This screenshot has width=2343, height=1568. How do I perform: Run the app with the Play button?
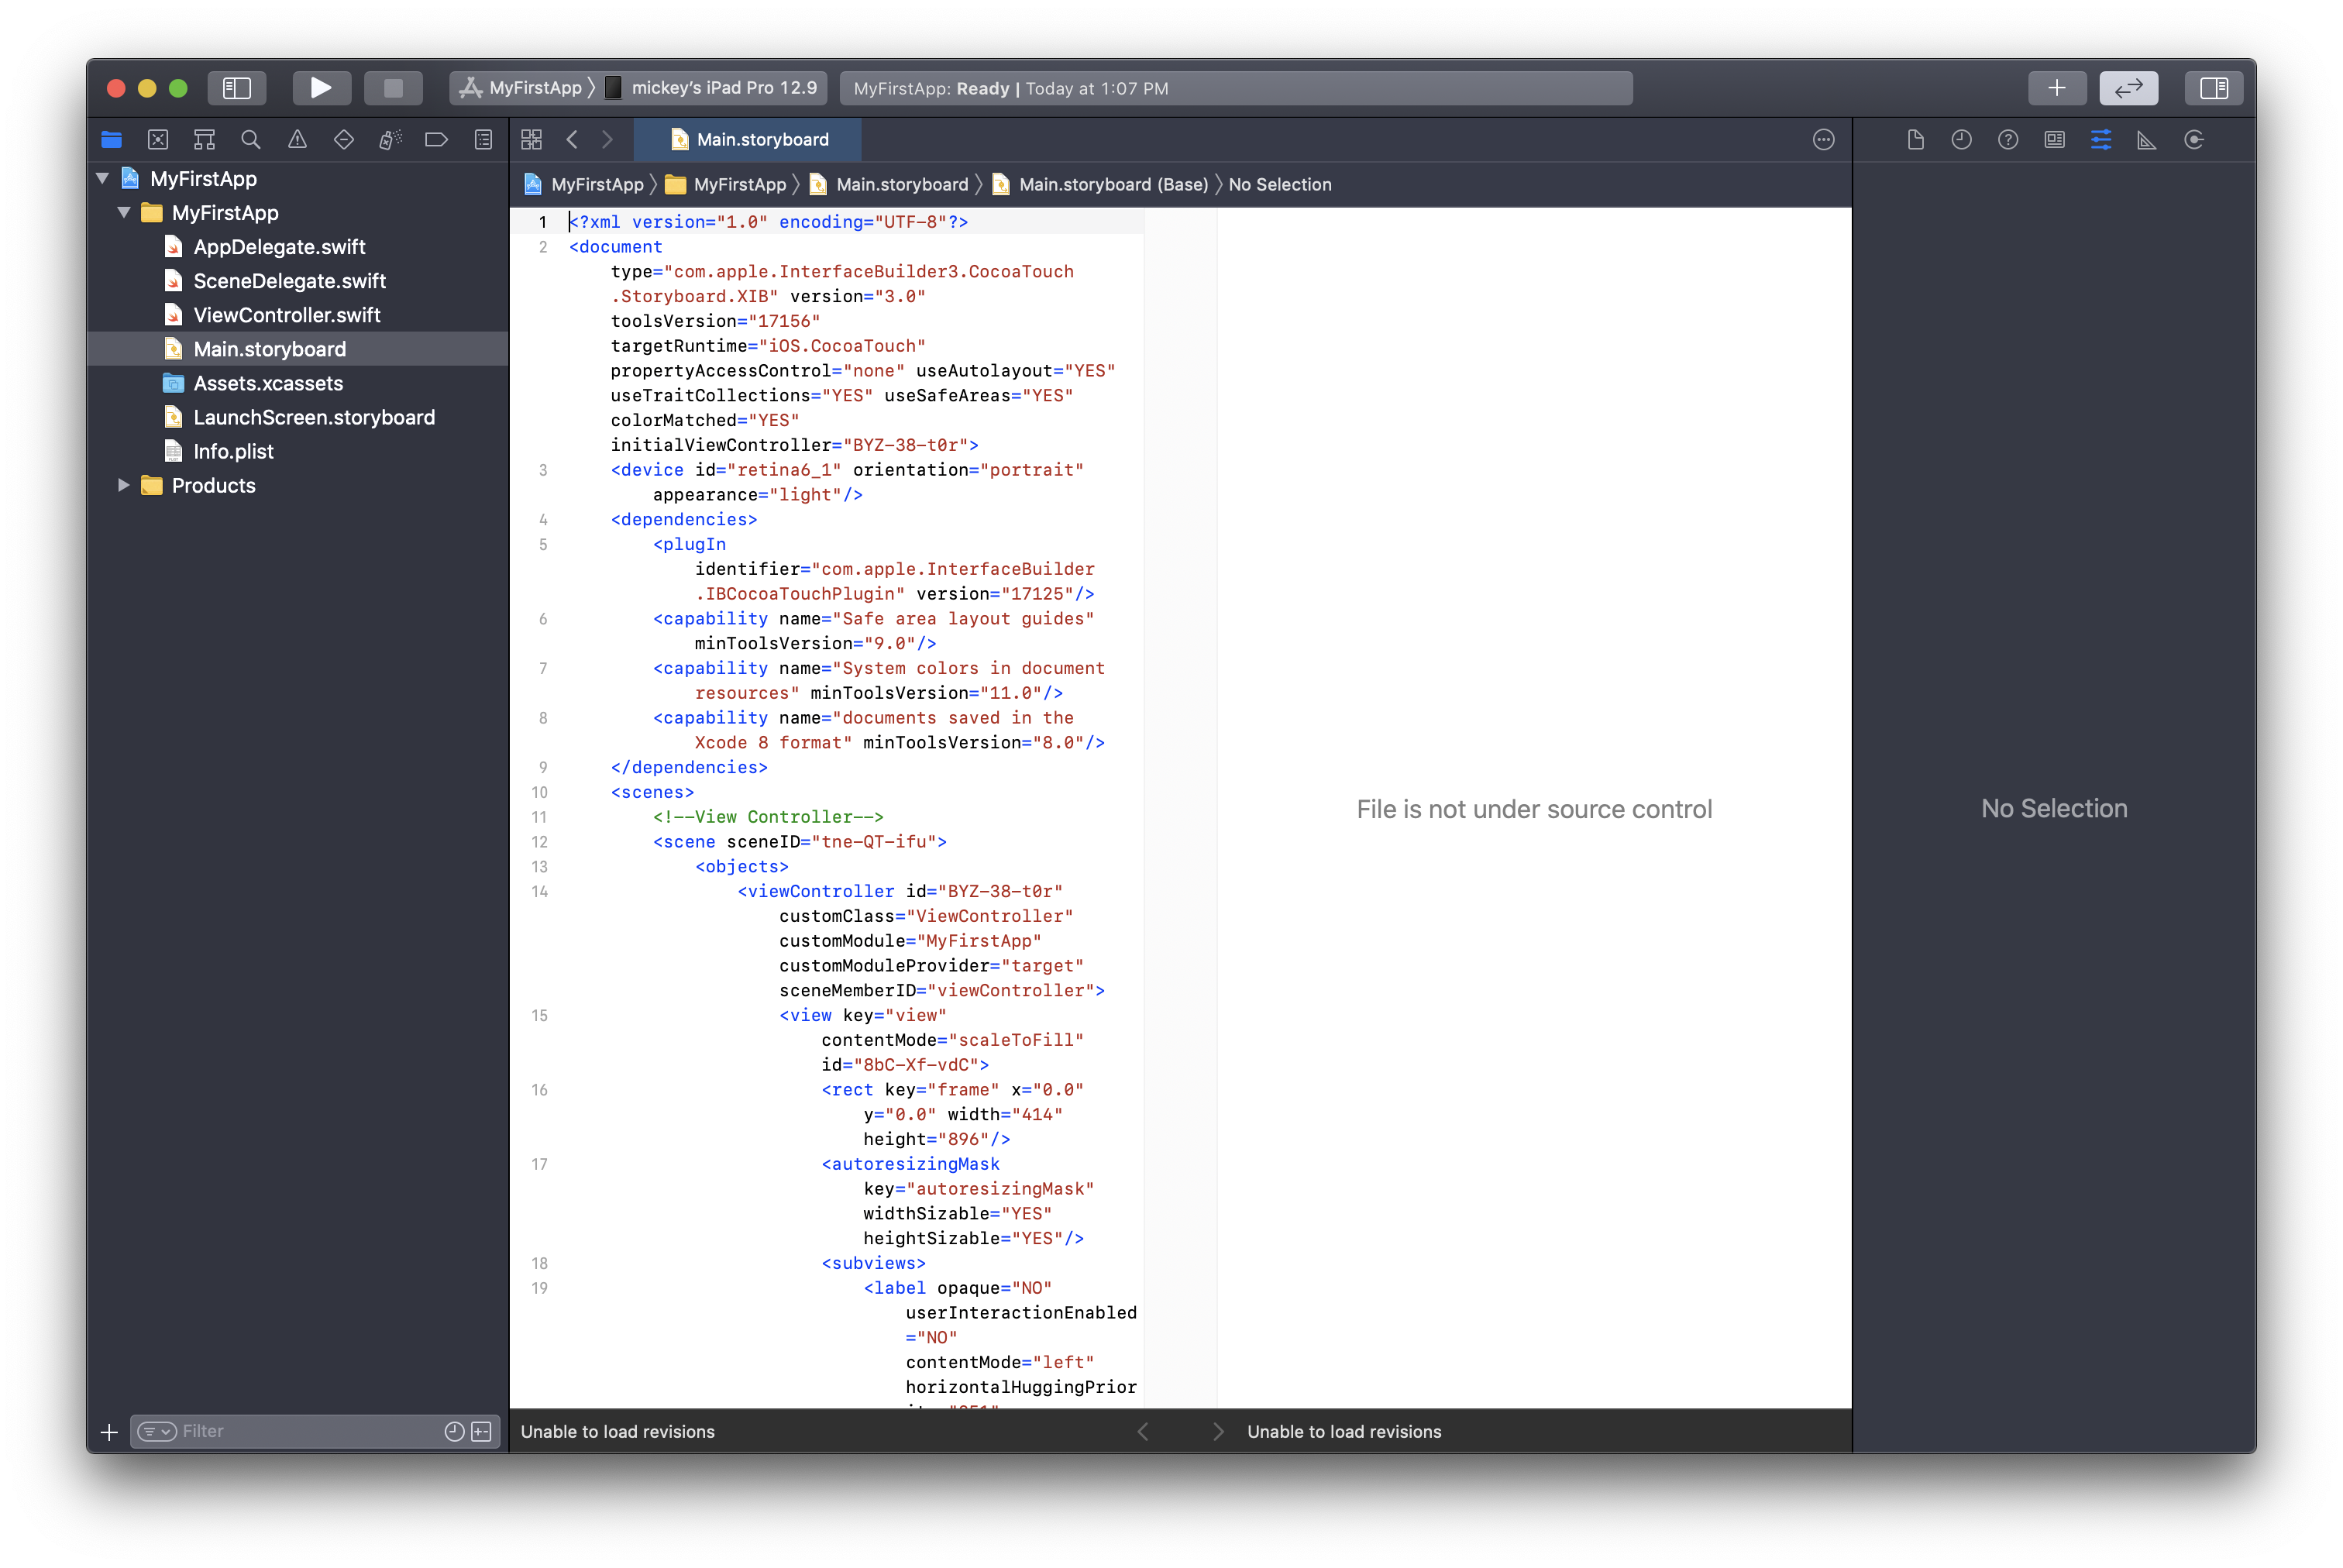pyautogui.click(x=320, y=88)
